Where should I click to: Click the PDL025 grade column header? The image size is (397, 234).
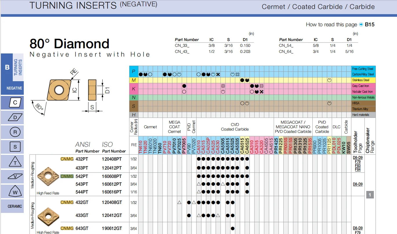pos(339,145)
